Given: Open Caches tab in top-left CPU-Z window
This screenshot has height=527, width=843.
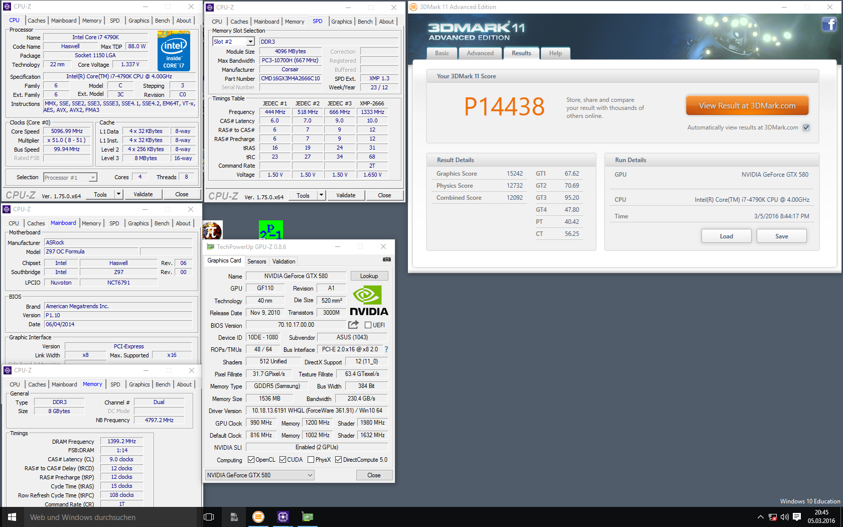Looking at the screenshot, I should coord(37,21).
